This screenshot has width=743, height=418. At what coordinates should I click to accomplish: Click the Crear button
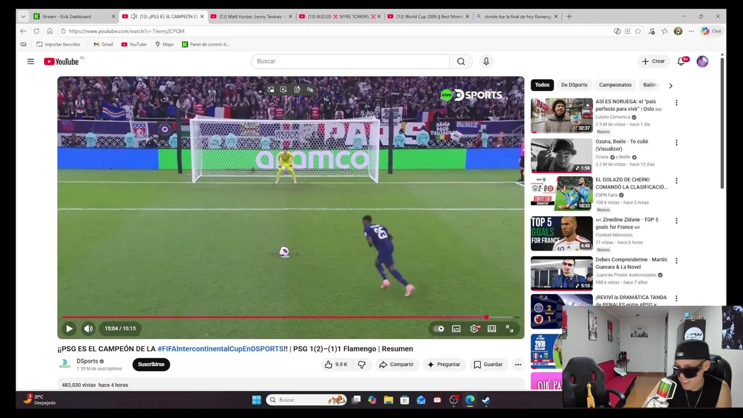point(653,61)
